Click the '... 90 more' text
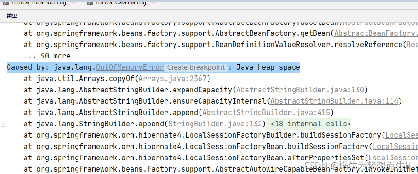The image size is (418, 174). tap(47, 56)
